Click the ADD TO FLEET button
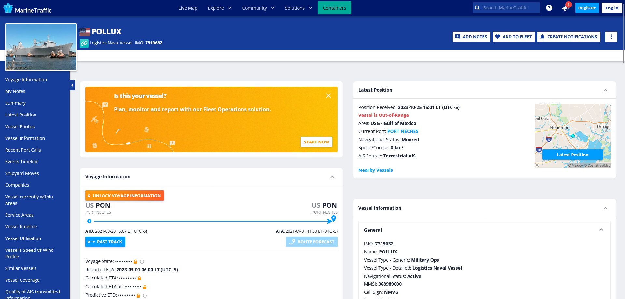Screen dimensions: 625x299 pos(514,37)
